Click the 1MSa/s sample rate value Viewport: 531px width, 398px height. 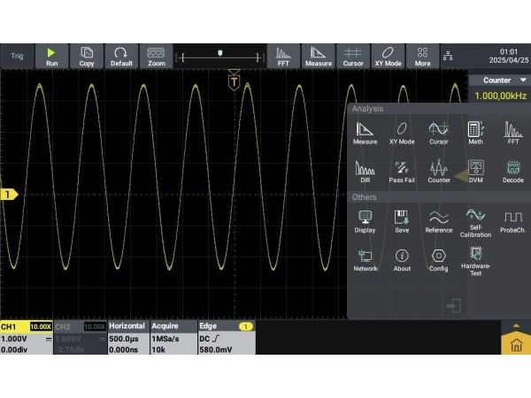165,339
